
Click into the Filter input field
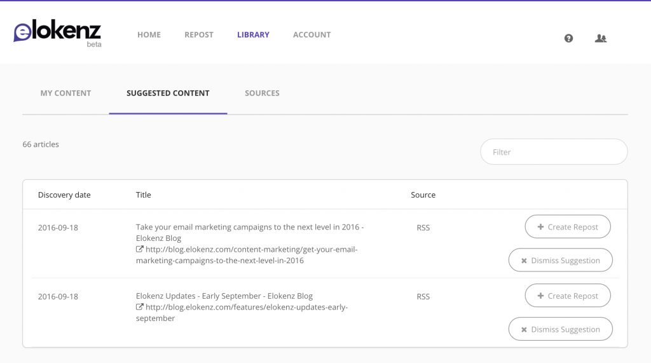(x=553, y=152)
